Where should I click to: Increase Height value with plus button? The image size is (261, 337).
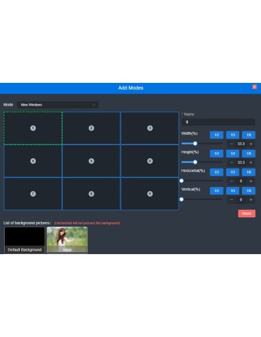[251, 162]
